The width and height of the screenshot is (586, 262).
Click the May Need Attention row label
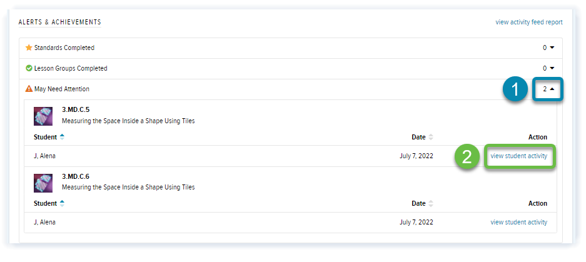tap(62, 89)
